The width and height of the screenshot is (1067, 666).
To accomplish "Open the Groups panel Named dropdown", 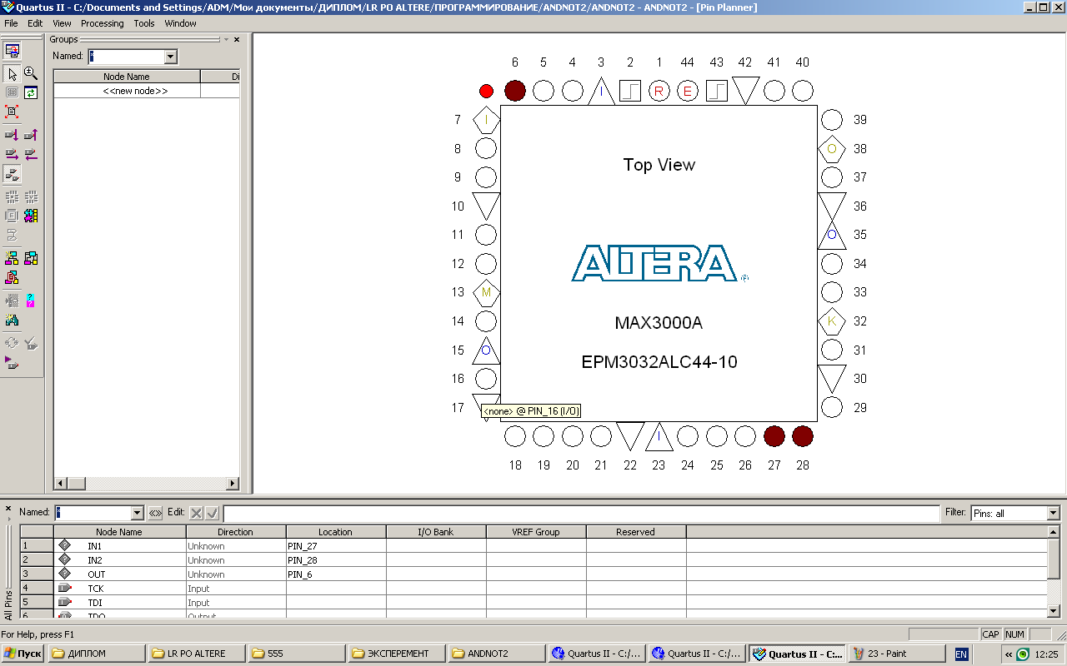I will pyautogui.click(x=171, y=57).
